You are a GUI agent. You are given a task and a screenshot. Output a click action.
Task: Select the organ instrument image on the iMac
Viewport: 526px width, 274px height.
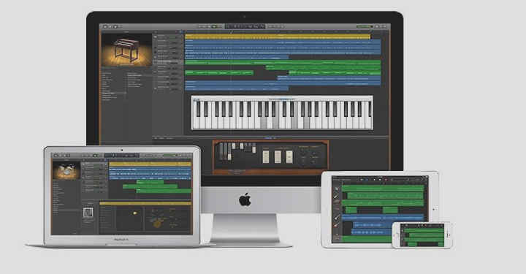point(127,49)
